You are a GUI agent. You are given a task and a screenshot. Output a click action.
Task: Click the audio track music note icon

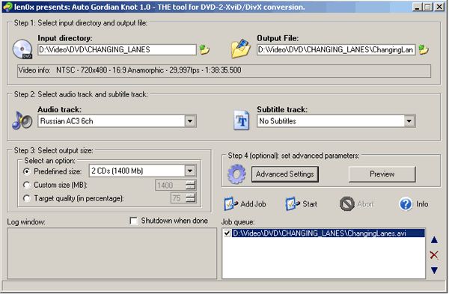pos(22,120)
